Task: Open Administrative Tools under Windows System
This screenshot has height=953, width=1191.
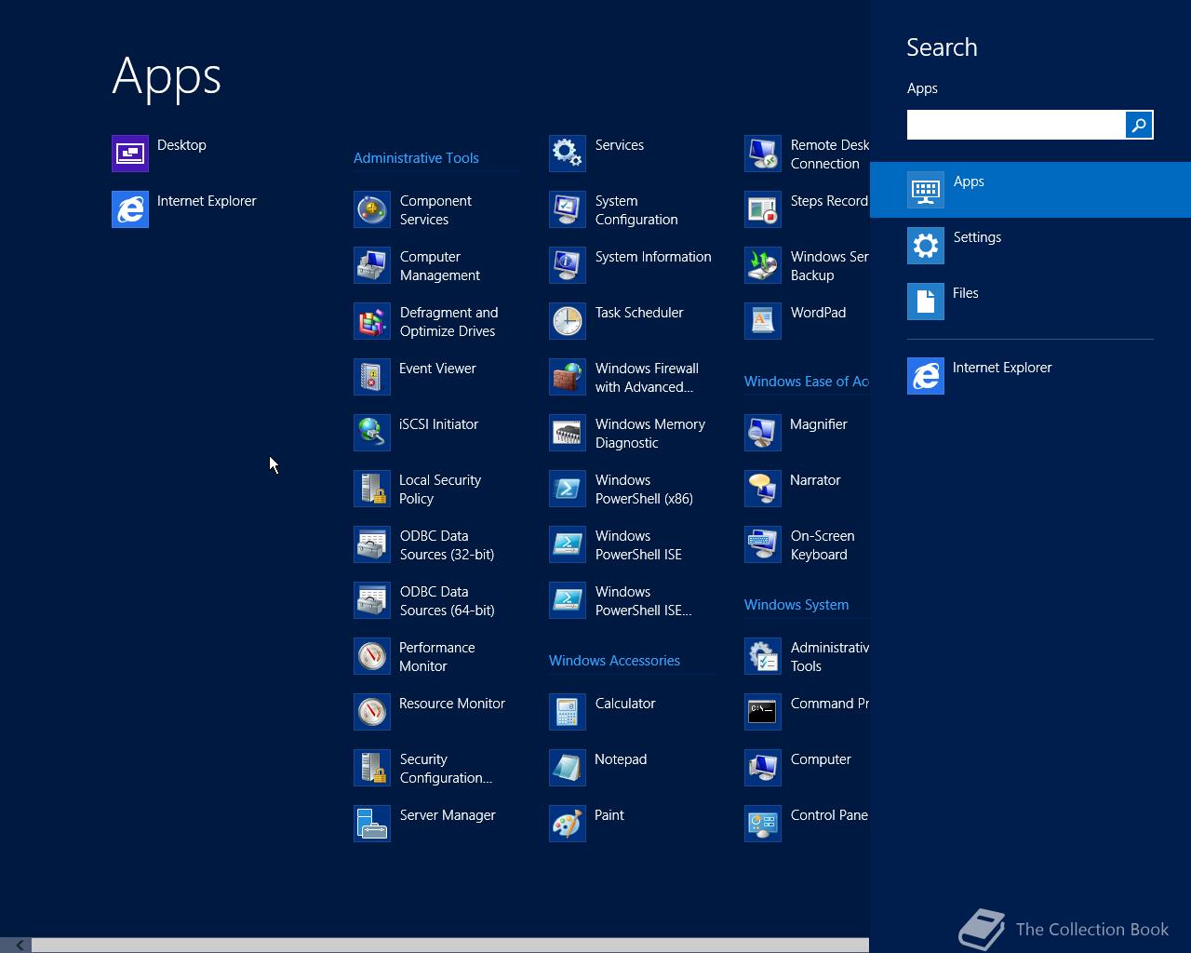Action: click(763, 656)
